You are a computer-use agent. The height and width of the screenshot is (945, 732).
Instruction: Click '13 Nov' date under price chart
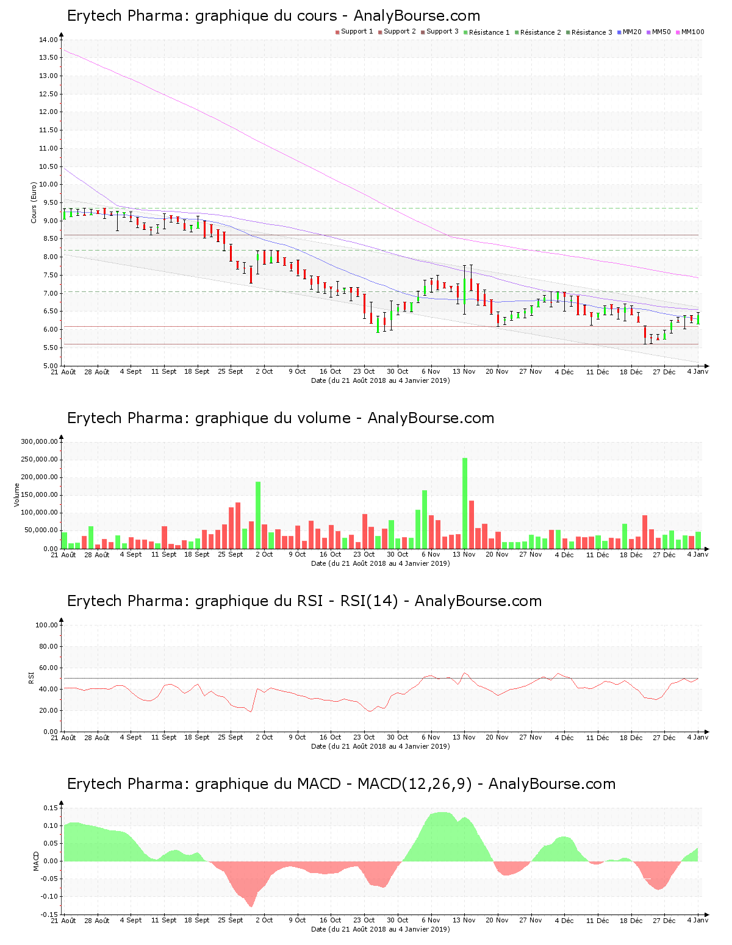tap(464, 371)
